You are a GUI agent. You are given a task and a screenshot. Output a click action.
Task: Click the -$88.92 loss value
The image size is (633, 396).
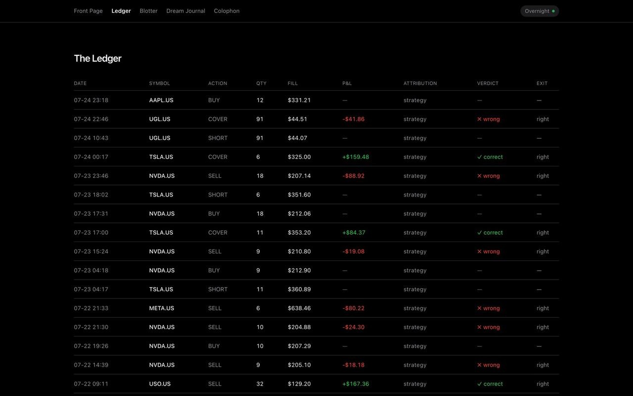(x=354, y=176)
